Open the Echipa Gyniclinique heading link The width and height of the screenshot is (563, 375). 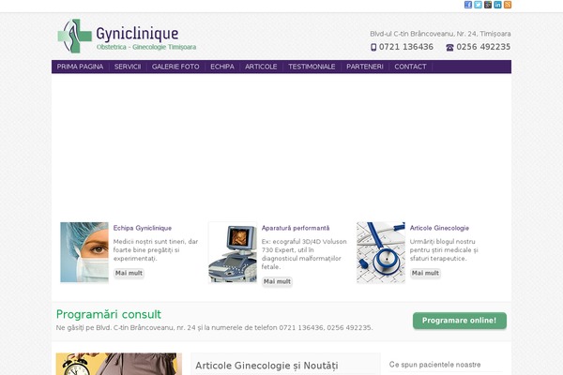pyautogui.click(x=143, y=228)
